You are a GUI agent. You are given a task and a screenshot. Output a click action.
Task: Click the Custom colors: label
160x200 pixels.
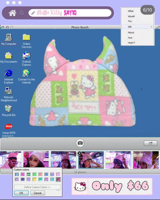point(21,170)
